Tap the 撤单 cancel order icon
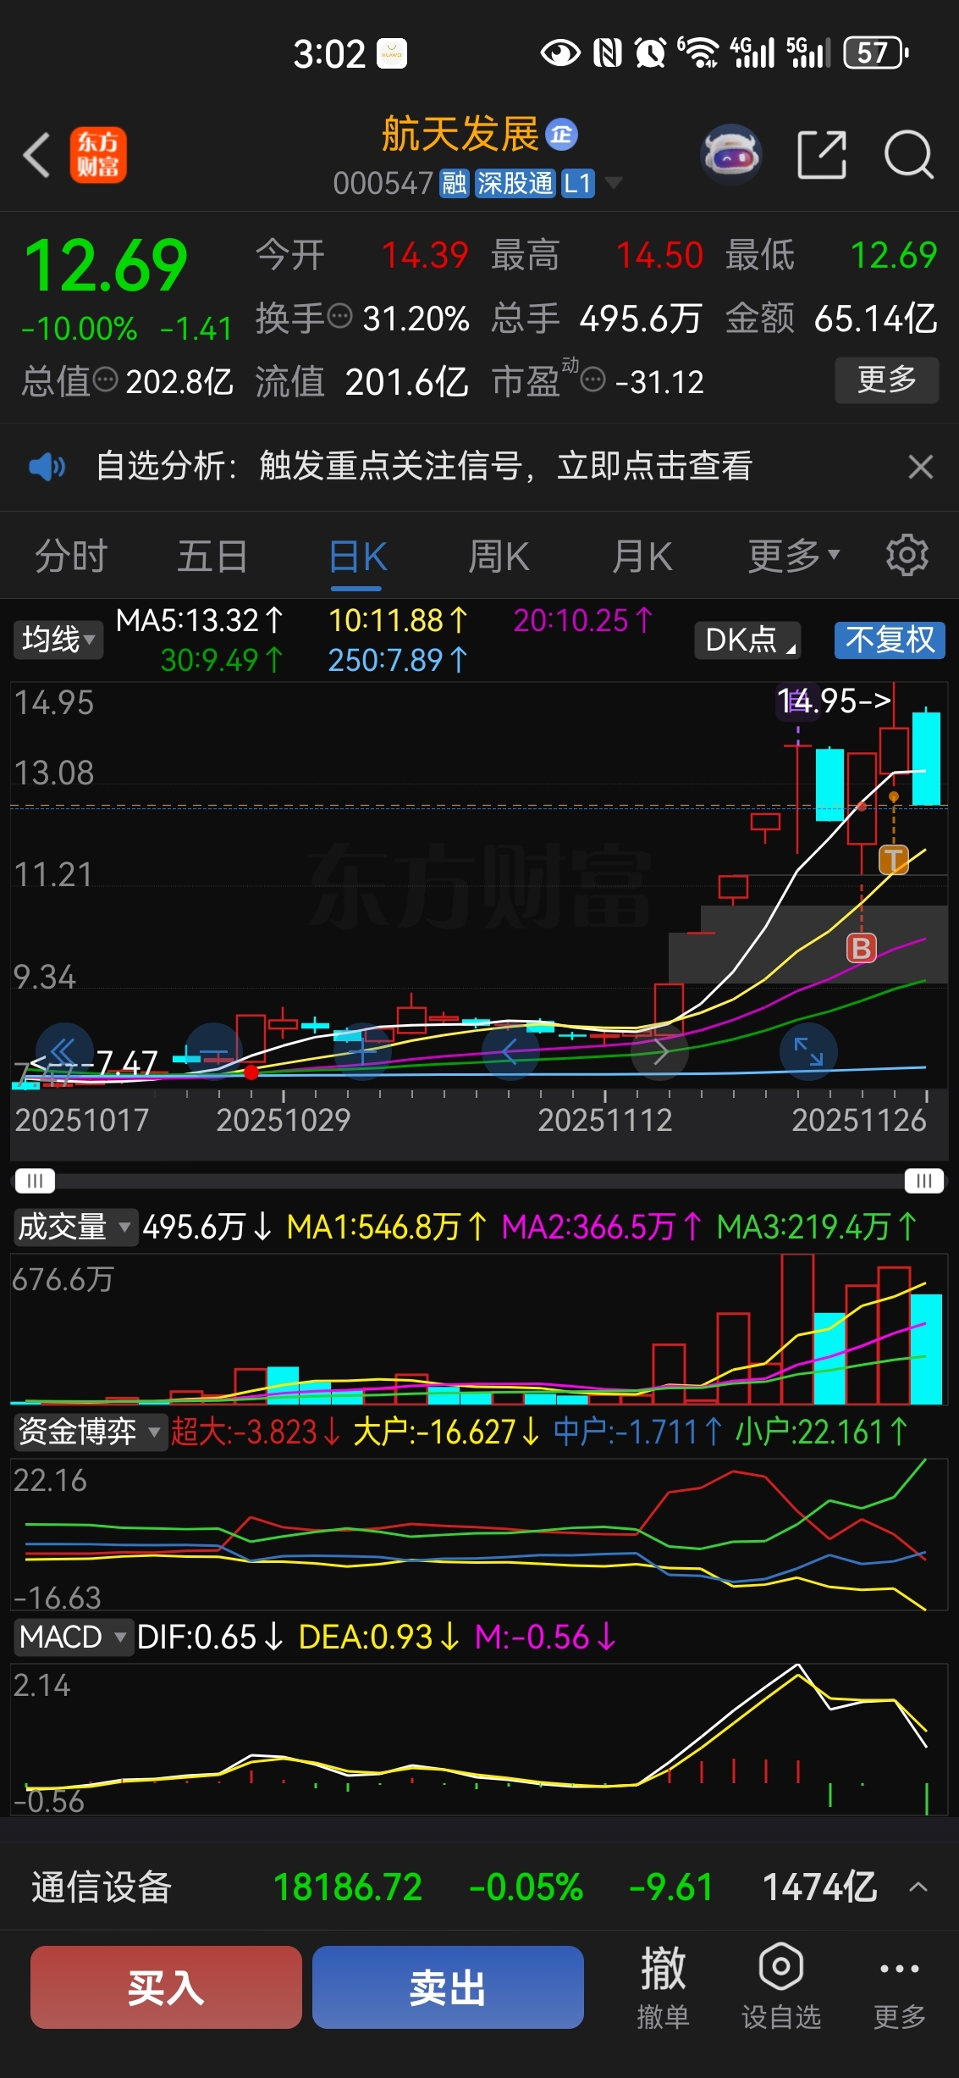This screenshot has width=959, height=2078. click(x=663, y=1987)
